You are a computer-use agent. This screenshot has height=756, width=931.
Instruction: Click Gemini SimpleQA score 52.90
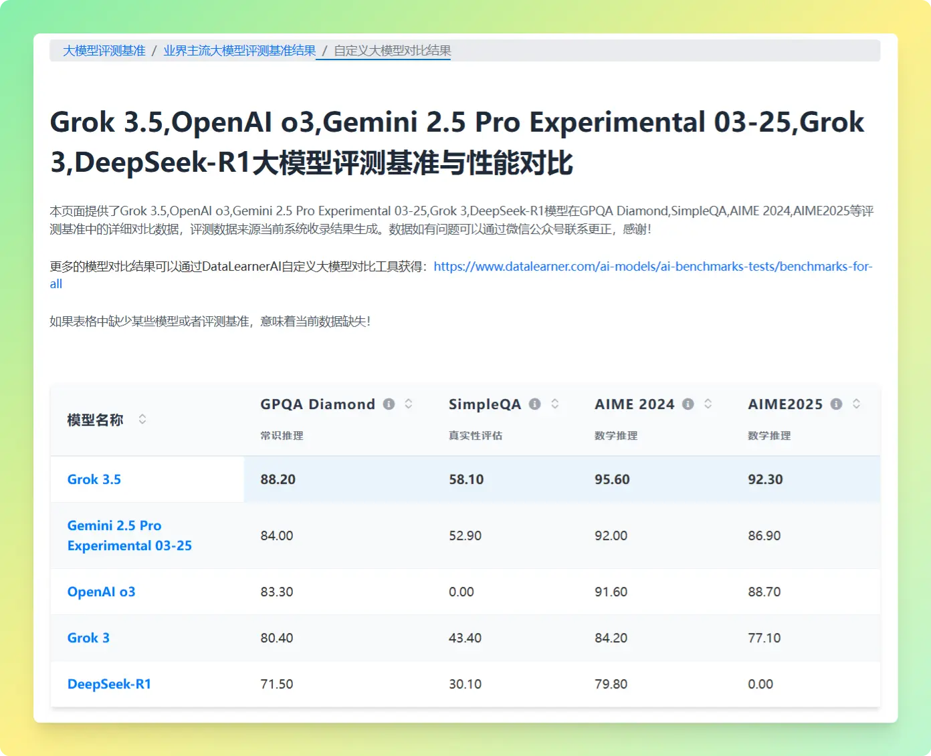pos(465,535)
